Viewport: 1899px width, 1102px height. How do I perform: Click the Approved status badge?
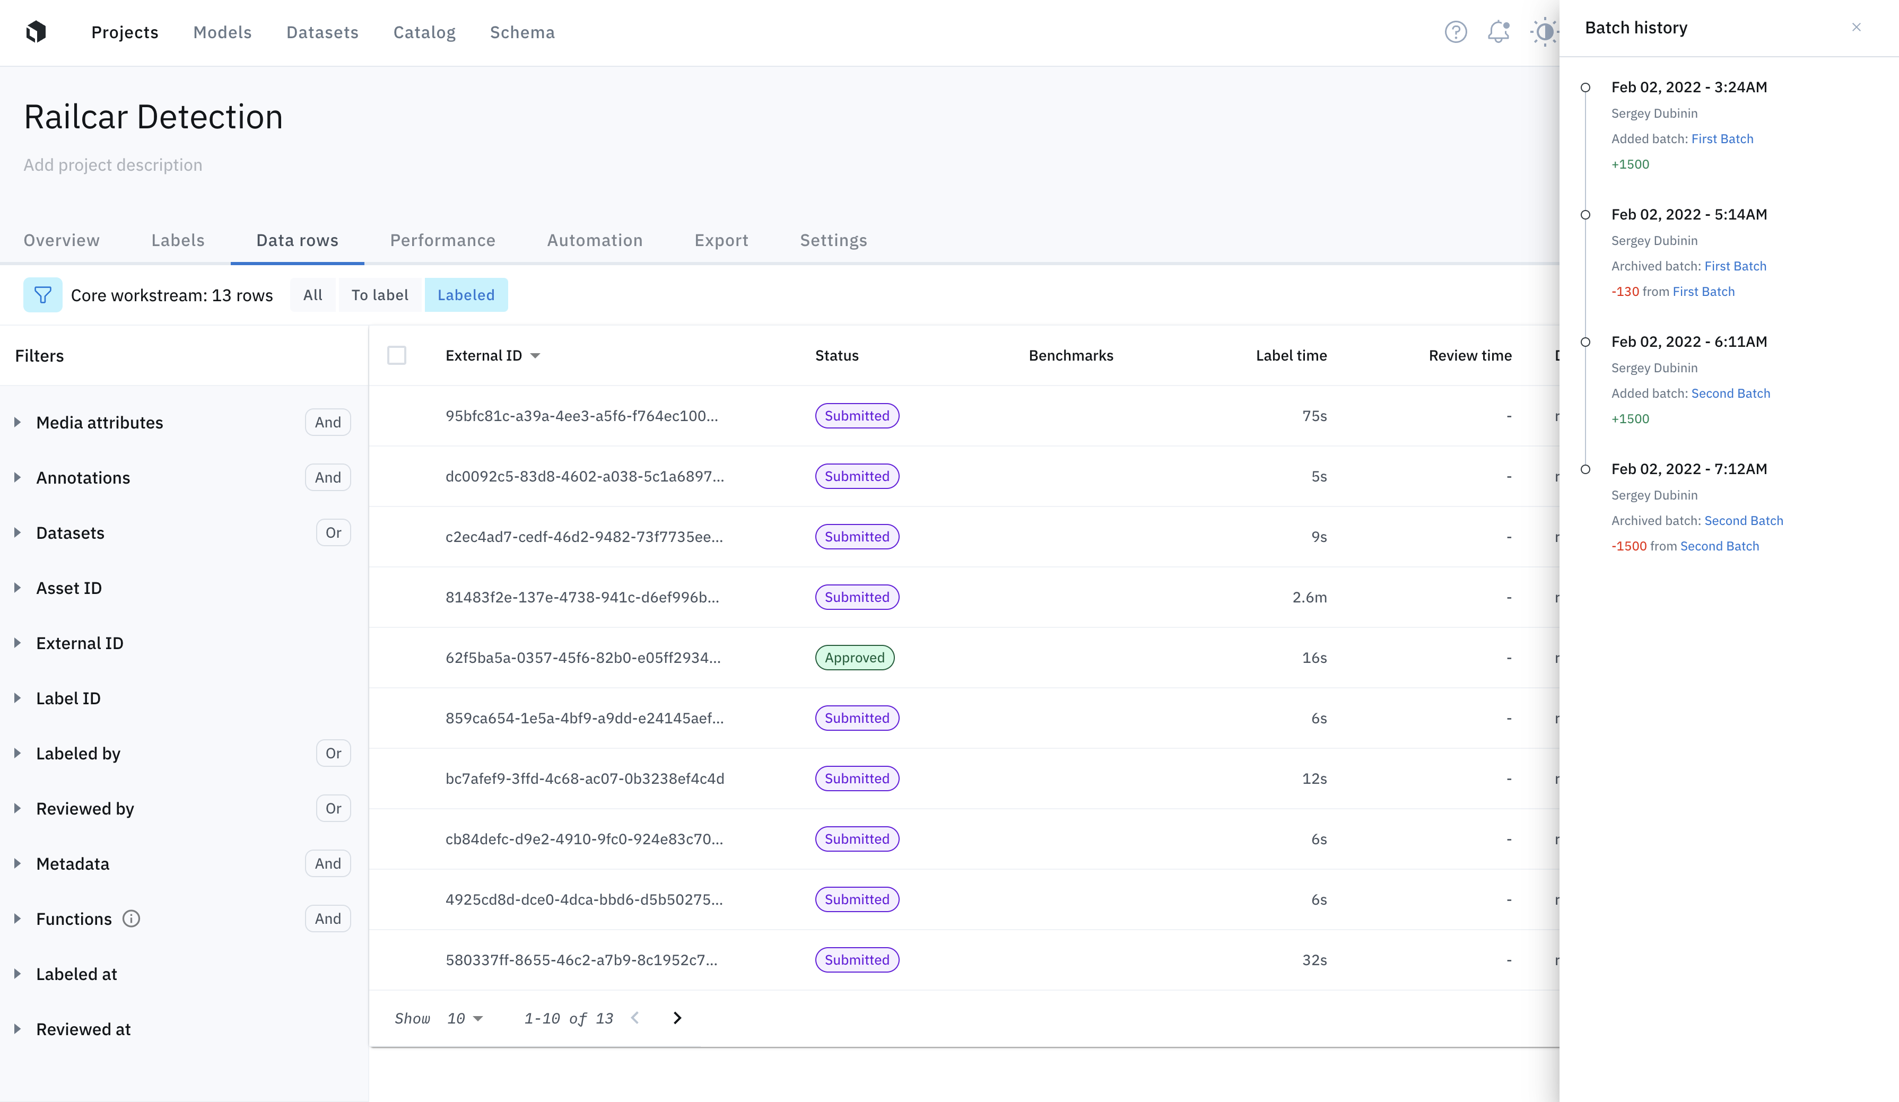click(854, 658)
